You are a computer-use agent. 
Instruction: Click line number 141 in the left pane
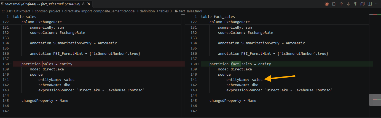[x=6, y=80]
